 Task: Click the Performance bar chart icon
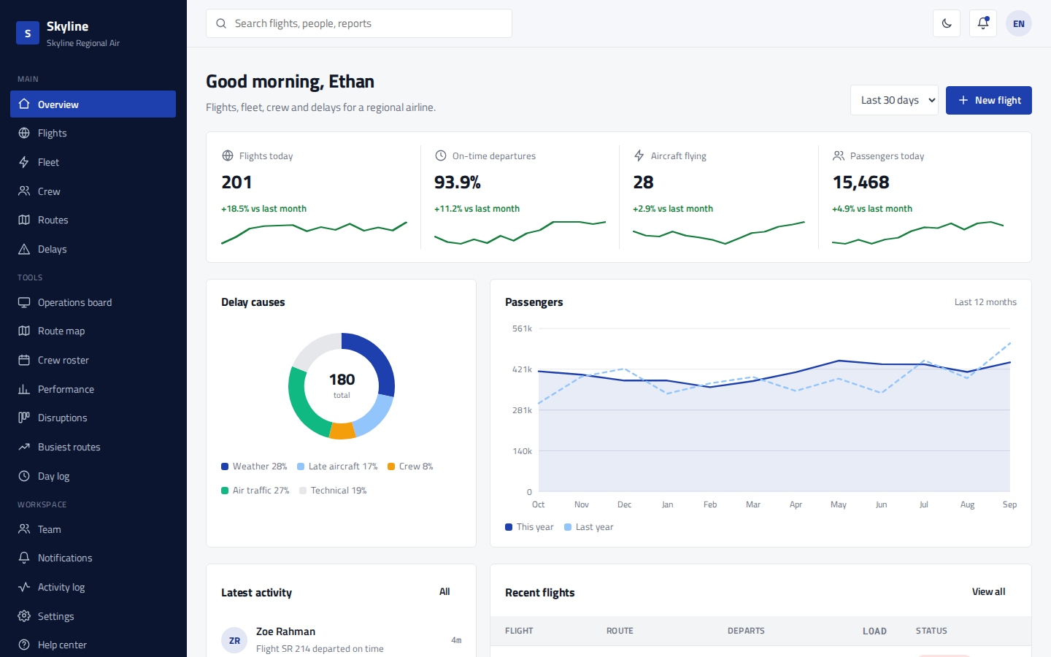[24, 389]
